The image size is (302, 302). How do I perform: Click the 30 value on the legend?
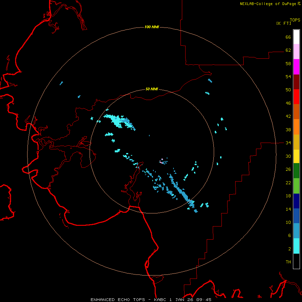pyautogui.click(x=288, y=156)
